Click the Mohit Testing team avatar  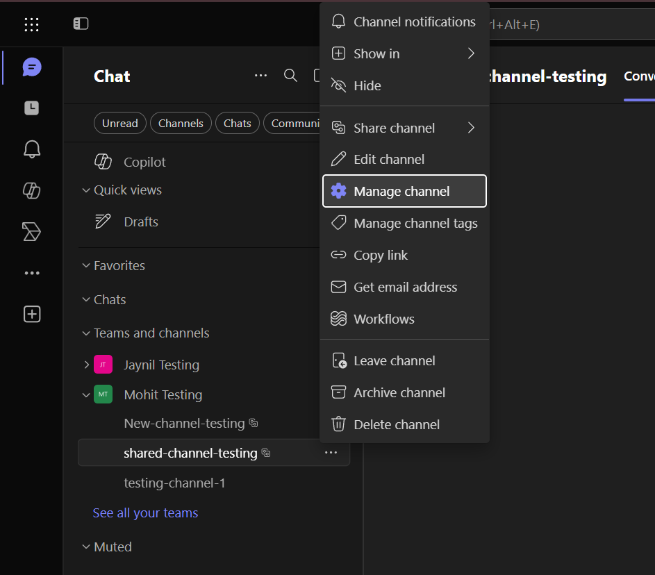coord(103,394)
